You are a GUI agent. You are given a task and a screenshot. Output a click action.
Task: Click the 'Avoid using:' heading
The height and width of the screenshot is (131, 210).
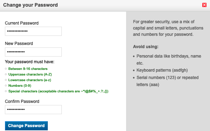[x=146, y=47]
